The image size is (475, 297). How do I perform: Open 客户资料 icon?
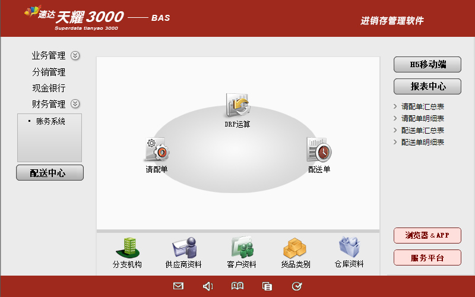[242, 247]
